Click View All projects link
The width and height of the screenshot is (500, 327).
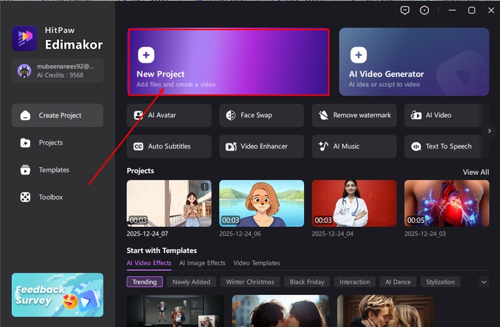(475, 172)
